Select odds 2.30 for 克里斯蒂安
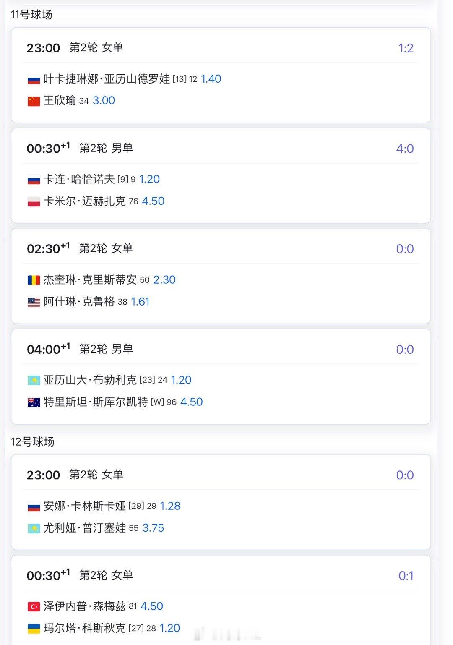The width and height of the screenshot is (453, 645). coord(164,280)
